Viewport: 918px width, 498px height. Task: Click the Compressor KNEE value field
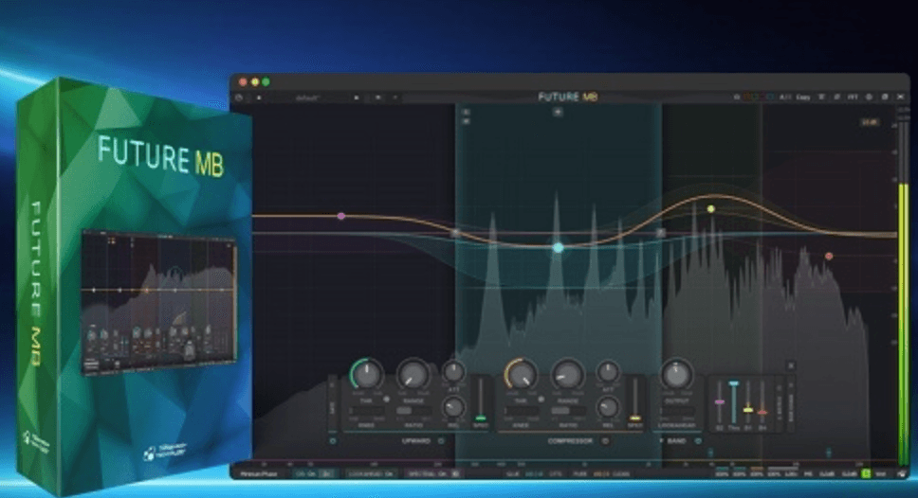(x=521, y=411)
